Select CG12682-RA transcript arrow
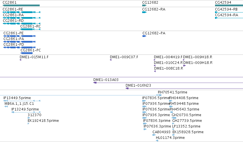The width and height of the screenshot is (243, 142). (x=144, y=12)
